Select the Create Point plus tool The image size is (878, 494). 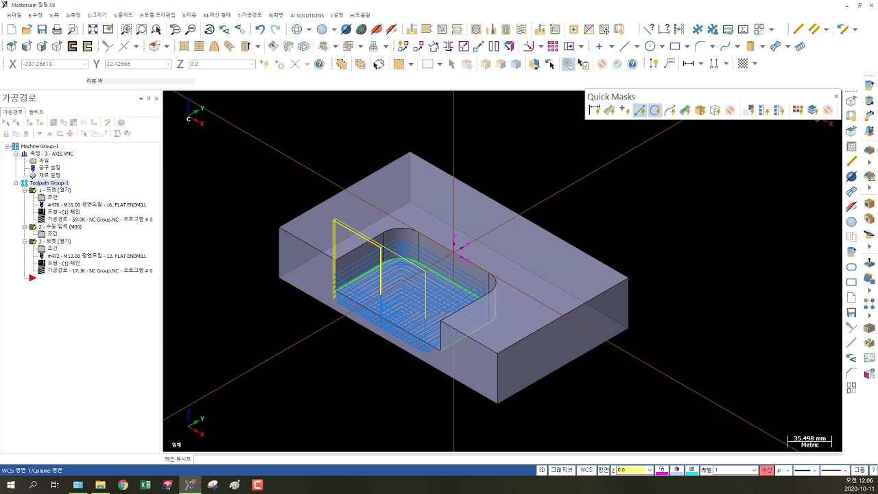(599, 47)
